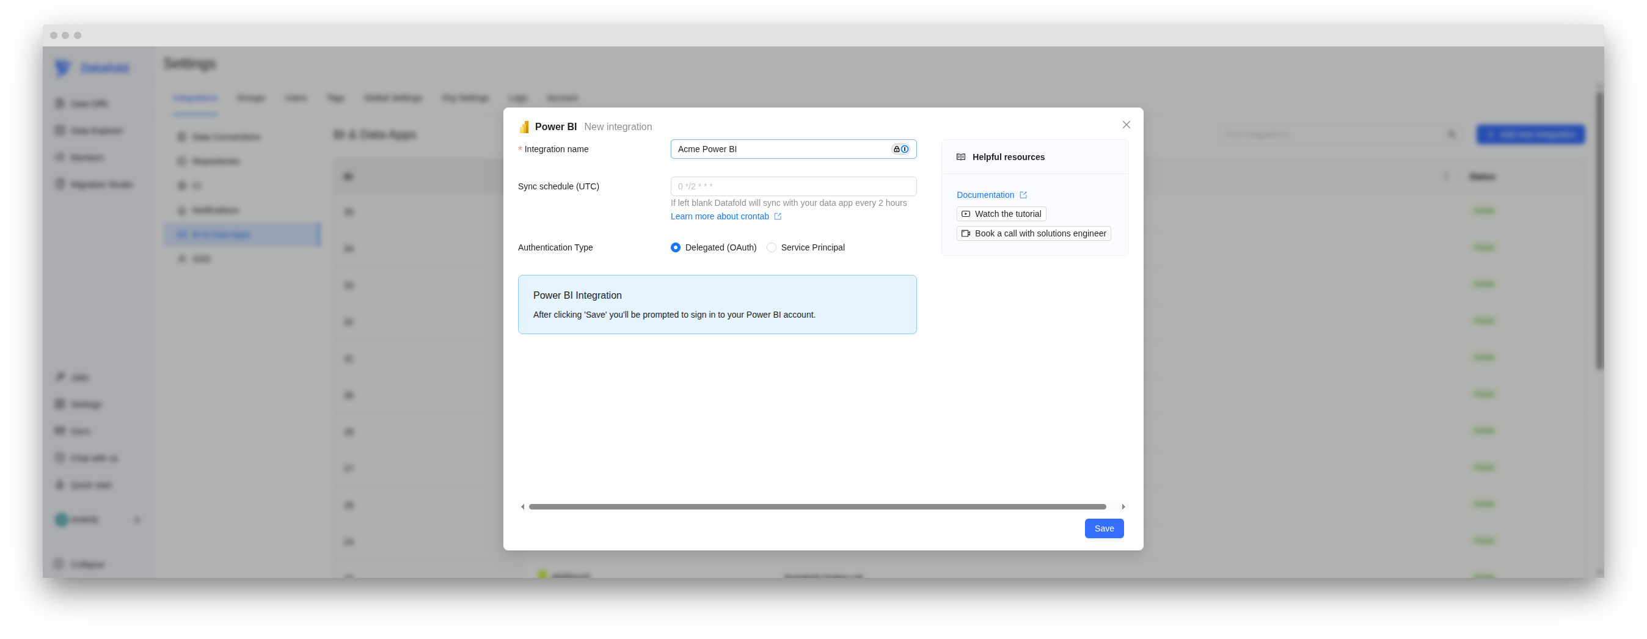Click the 'Power BI Integration' info heading
This screenshot has width=1647, height=639.
[x=577, y=296]
